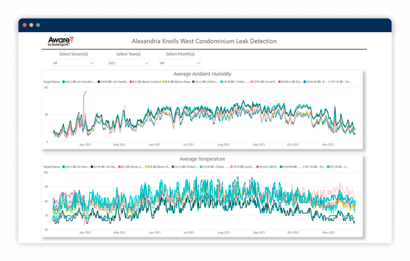Select SF1-R-BR legend in Humidity chart
The height and width of the screenshot is (261, 410).
[340, 82]
